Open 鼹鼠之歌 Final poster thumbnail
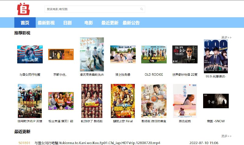 [x=123, y=101]
